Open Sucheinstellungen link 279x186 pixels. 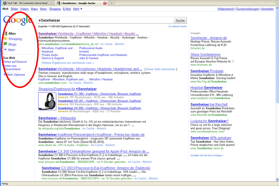(x=248, y=9)
